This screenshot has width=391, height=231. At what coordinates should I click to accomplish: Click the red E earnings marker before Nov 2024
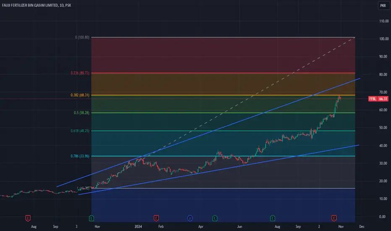tap(334, 218)
